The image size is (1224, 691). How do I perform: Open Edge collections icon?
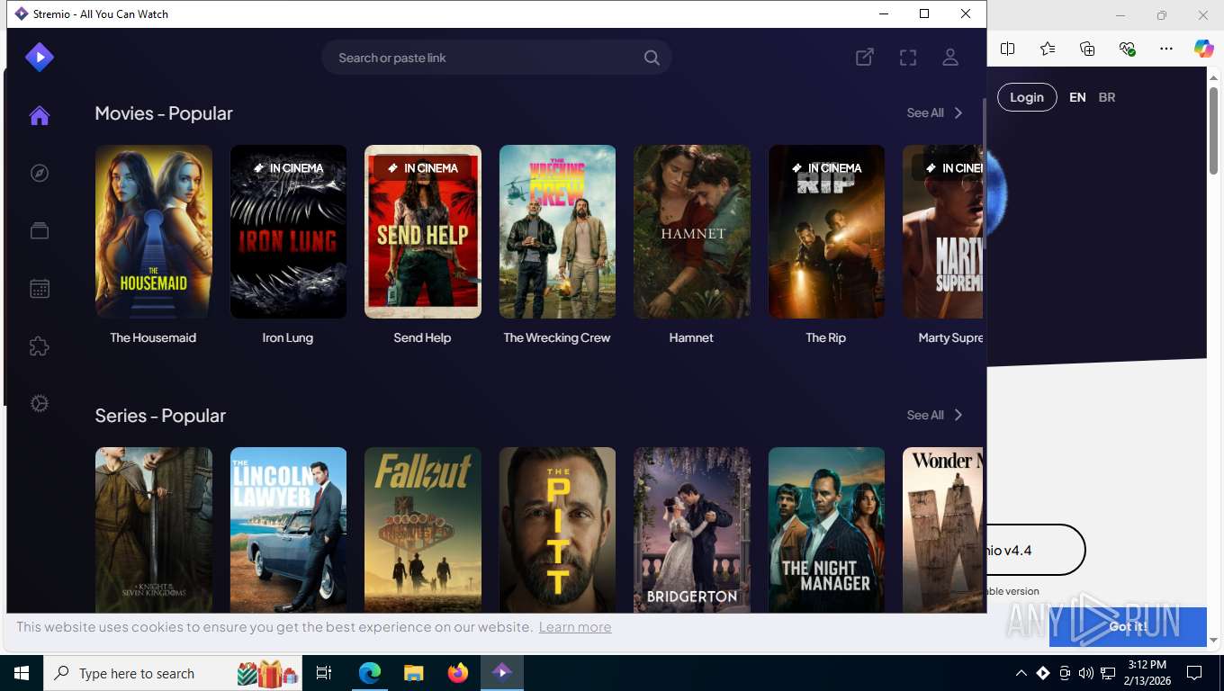point(1087,49)
